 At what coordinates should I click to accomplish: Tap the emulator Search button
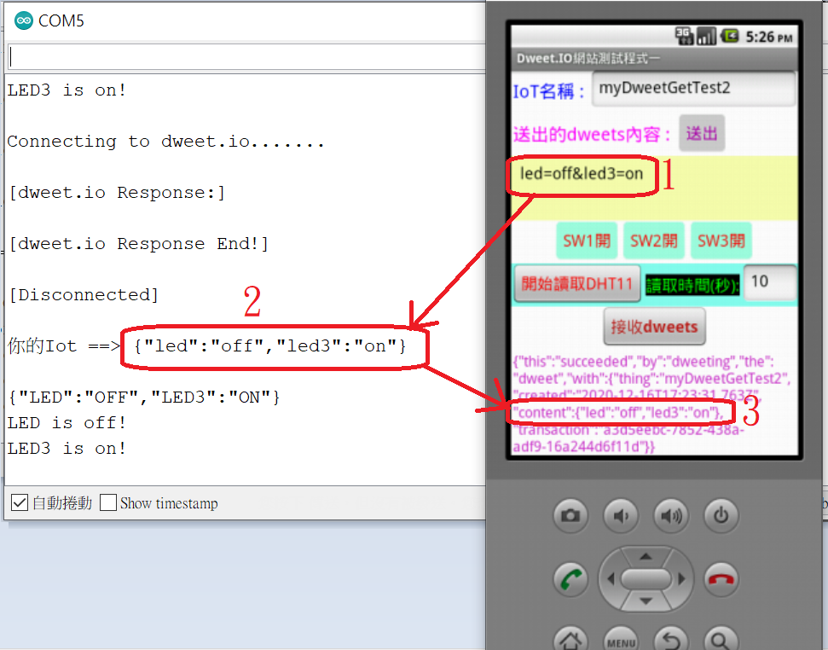pos(721,639)
